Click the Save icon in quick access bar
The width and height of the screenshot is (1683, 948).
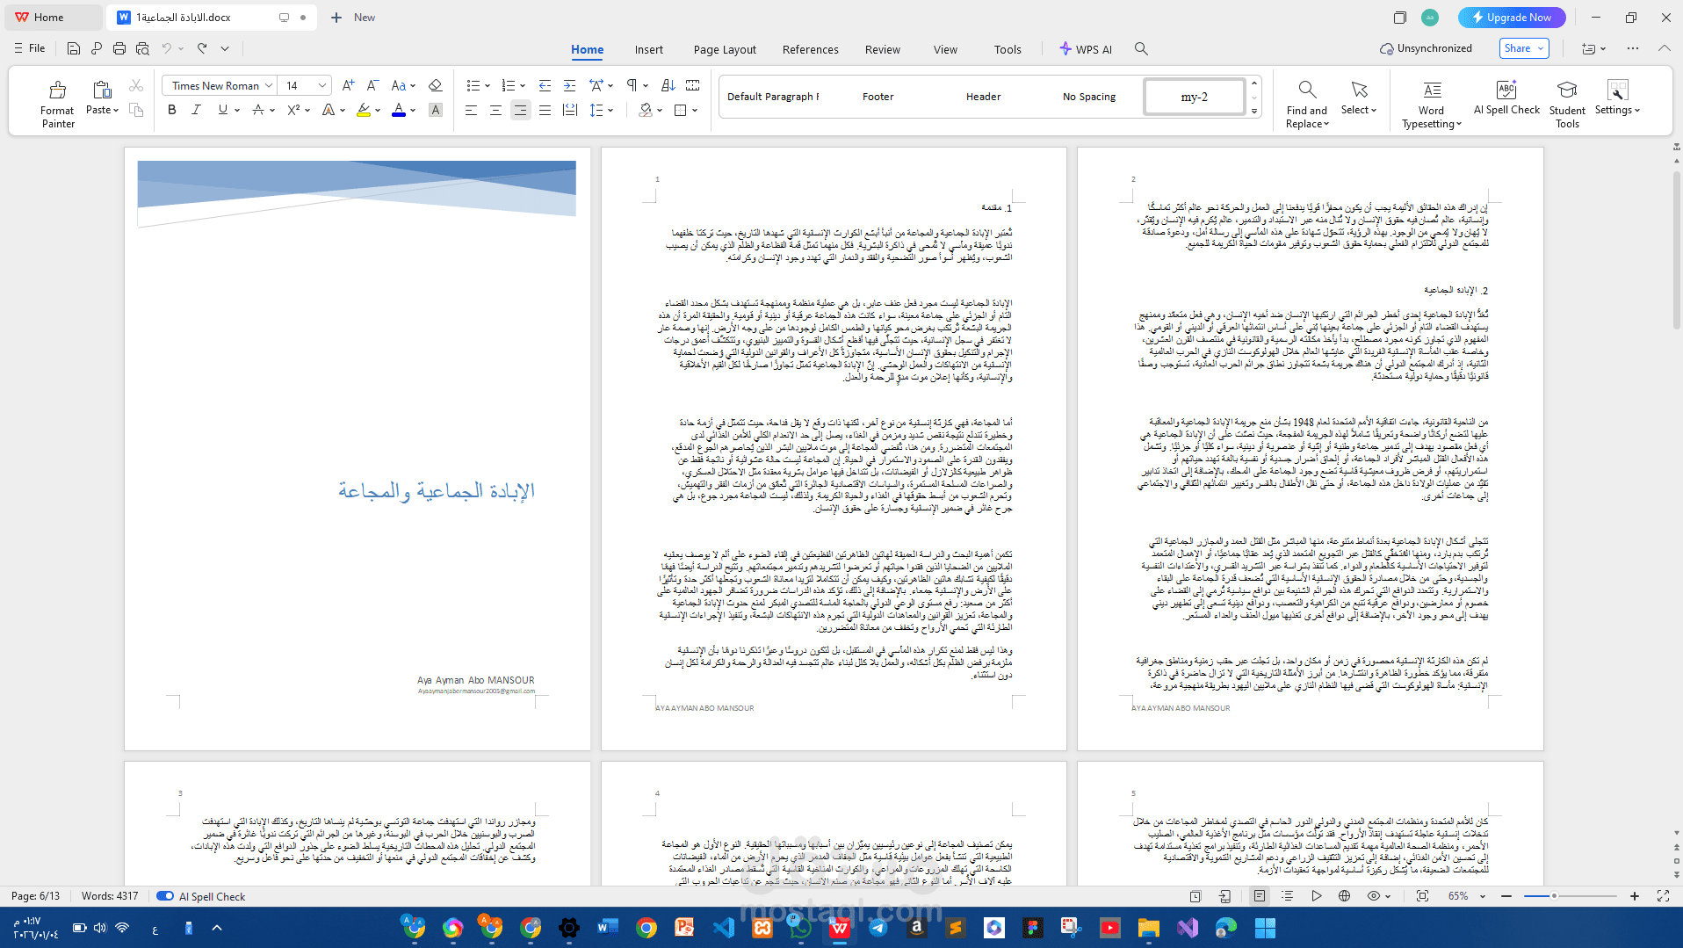74,48
